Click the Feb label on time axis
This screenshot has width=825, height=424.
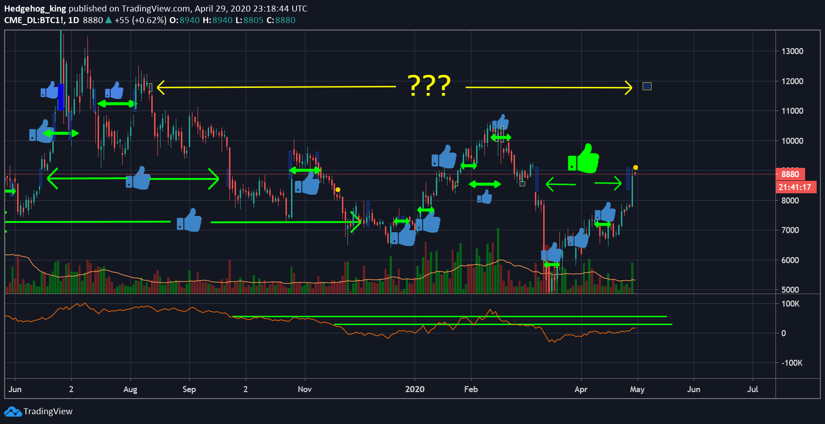tap(471, 389)
